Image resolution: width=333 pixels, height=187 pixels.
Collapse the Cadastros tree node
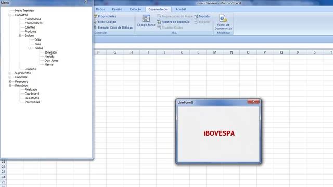point(10,15)
